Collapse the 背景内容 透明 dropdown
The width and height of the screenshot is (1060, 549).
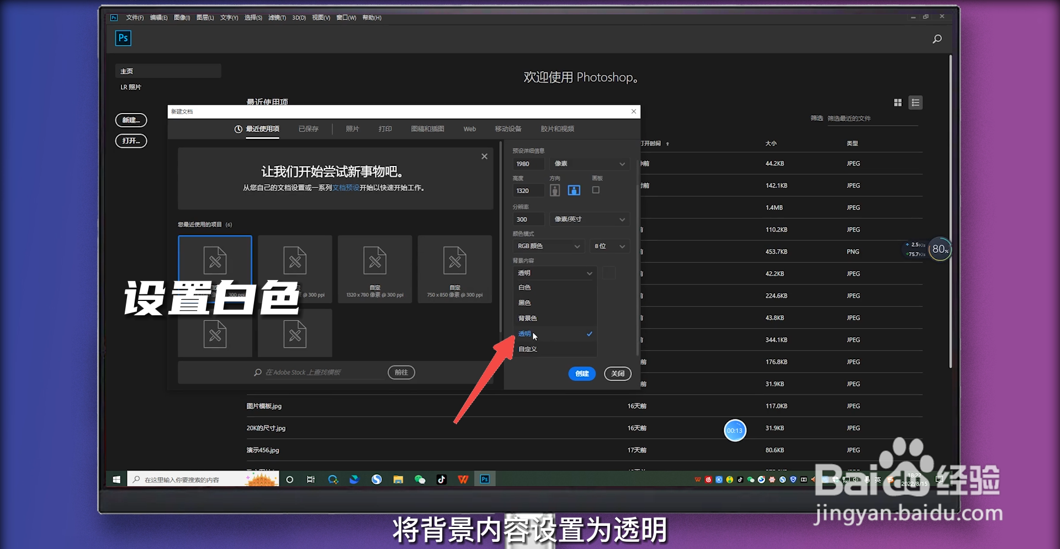click(554, 273)
